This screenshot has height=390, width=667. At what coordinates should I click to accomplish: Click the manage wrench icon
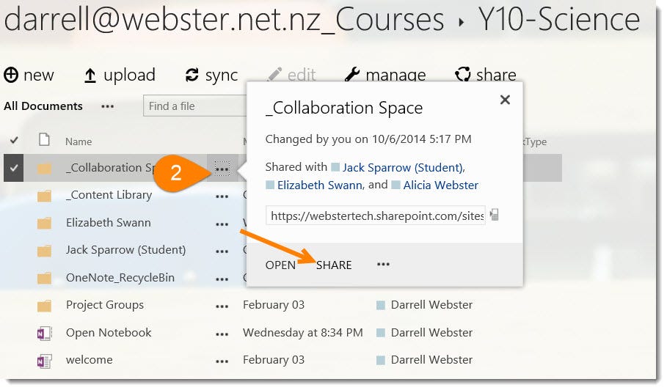(x=352, y=75)
